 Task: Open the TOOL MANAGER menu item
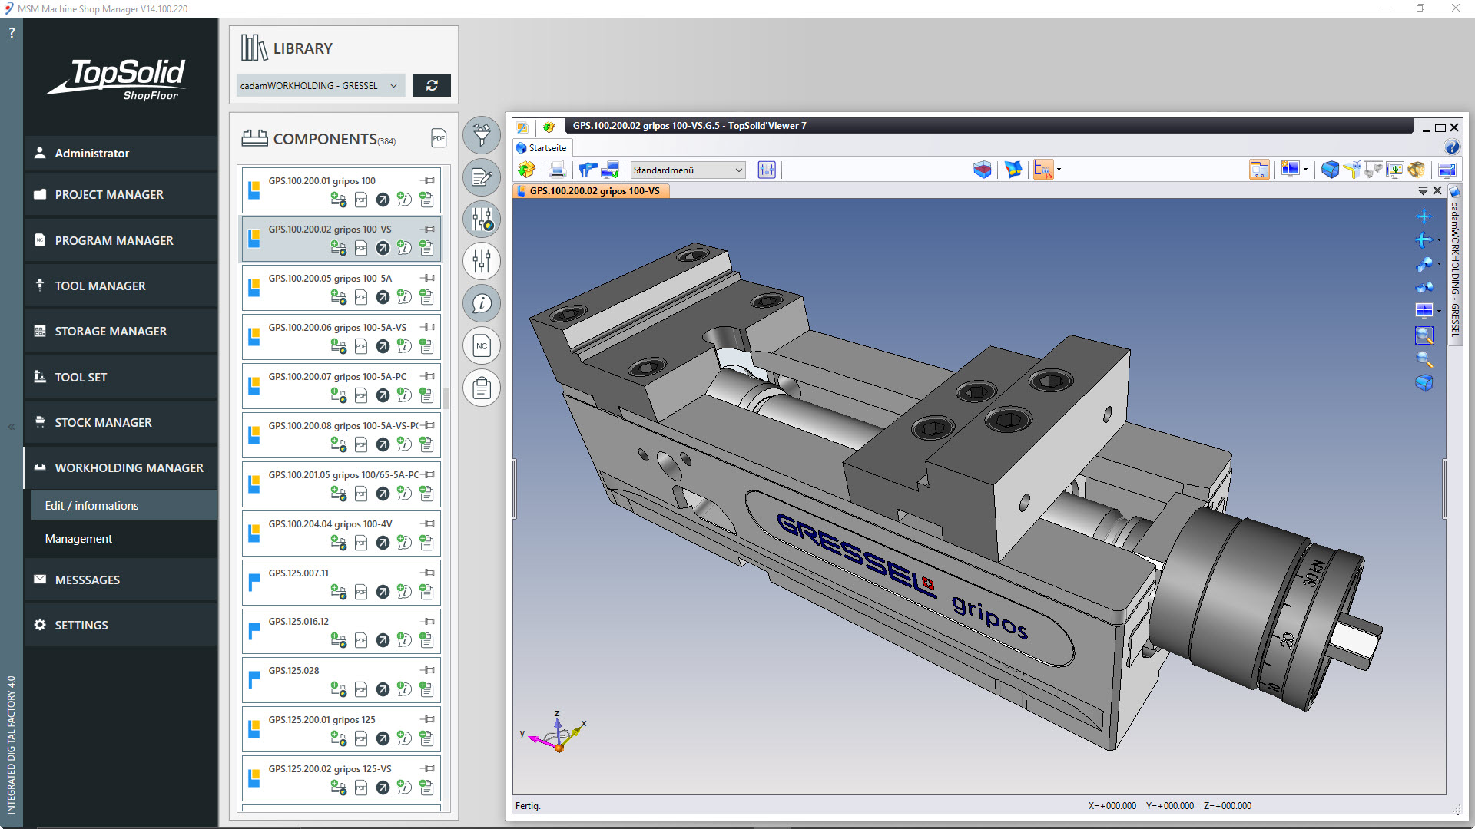100,286
